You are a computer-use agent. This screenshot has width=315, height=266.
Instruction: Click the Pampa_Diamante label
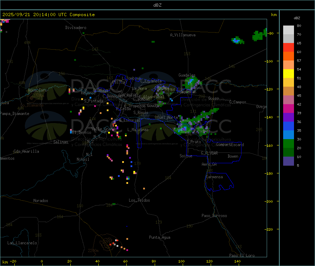[x=14, y=114]
